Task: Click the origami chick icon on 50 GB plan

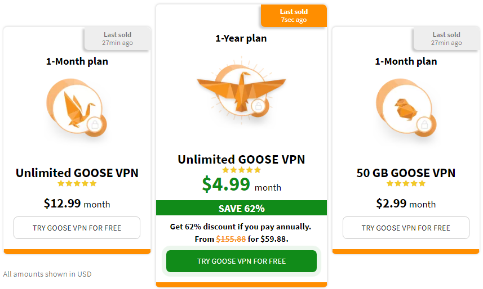Action: pyautogui.click(x=406, y=107)
